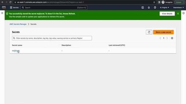The image size is (186, 104).
Task: Click page number 1 in pagination
Action: pos(164,38)
